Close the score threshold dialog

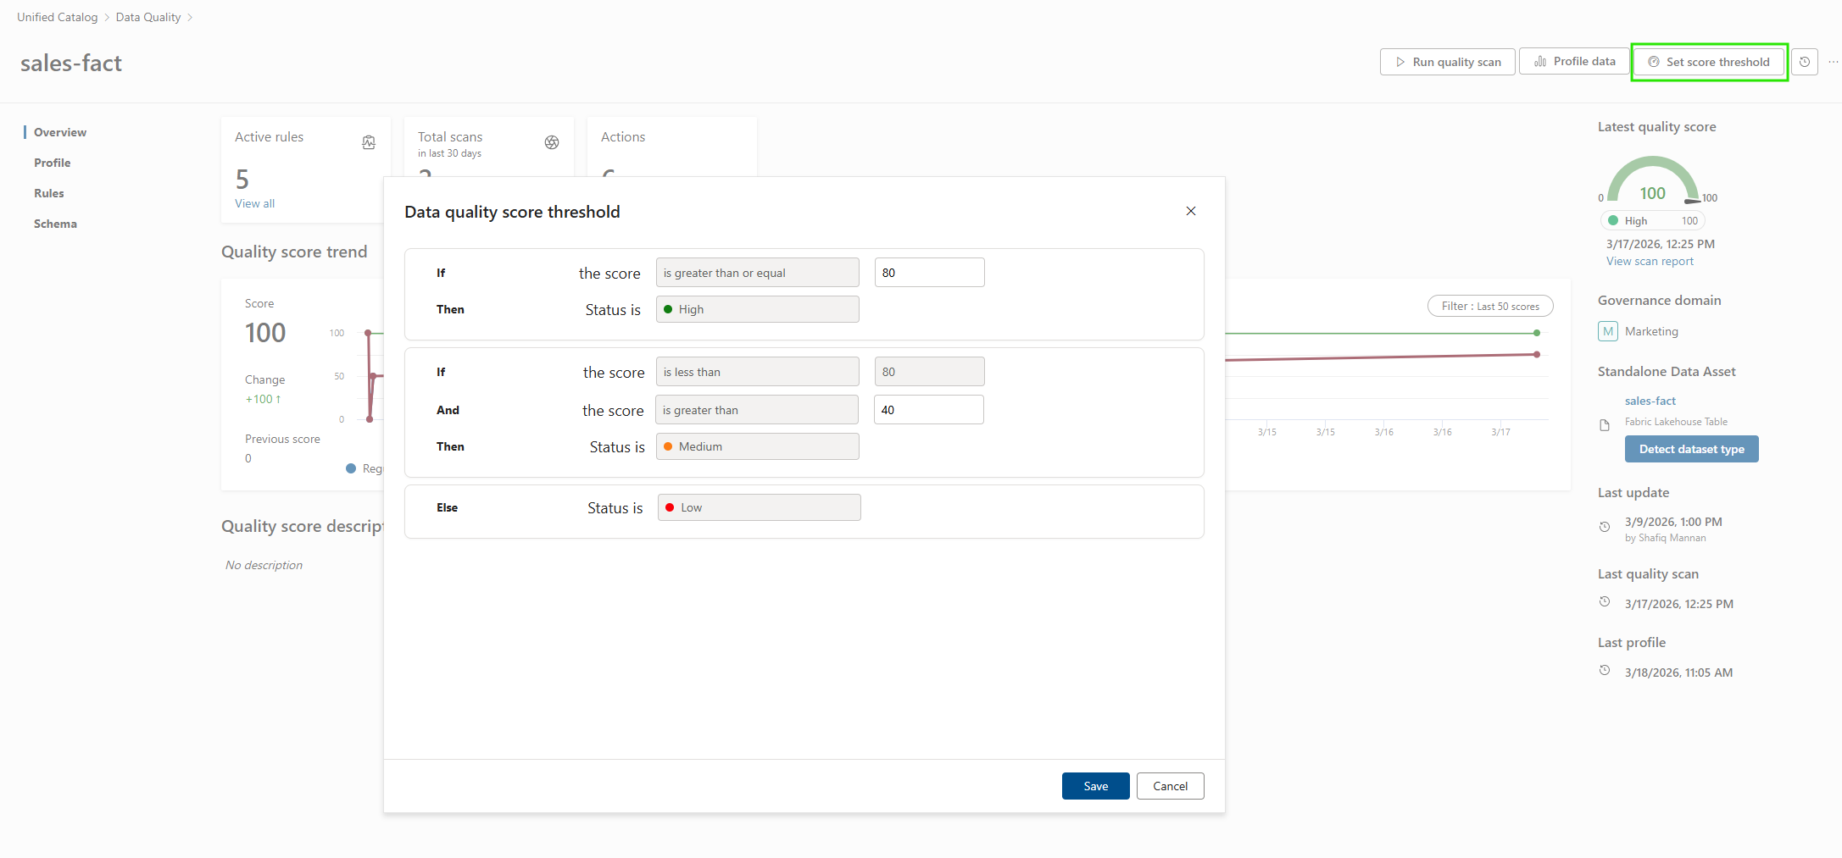[x=1191, y=211]
